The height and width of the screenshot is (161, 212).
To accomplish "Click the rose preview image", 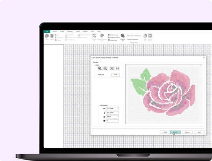I will pyautogui.click(x=164, y=94).
